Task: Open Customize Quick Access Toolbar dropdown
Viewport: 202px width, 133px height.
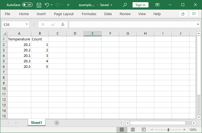Action: click(x=68, y=5)
